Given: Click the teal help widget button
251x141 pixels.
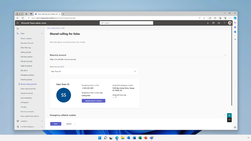Looking at the screenshot, I should pos(229,115).
